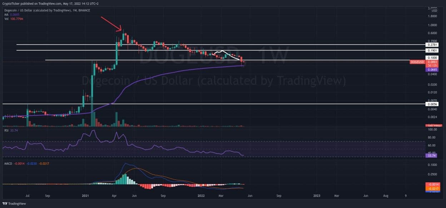This screenshot has width=446, height=208.
Task: Select the white 0.0056 price level label
Action: [x=432, y=104]
